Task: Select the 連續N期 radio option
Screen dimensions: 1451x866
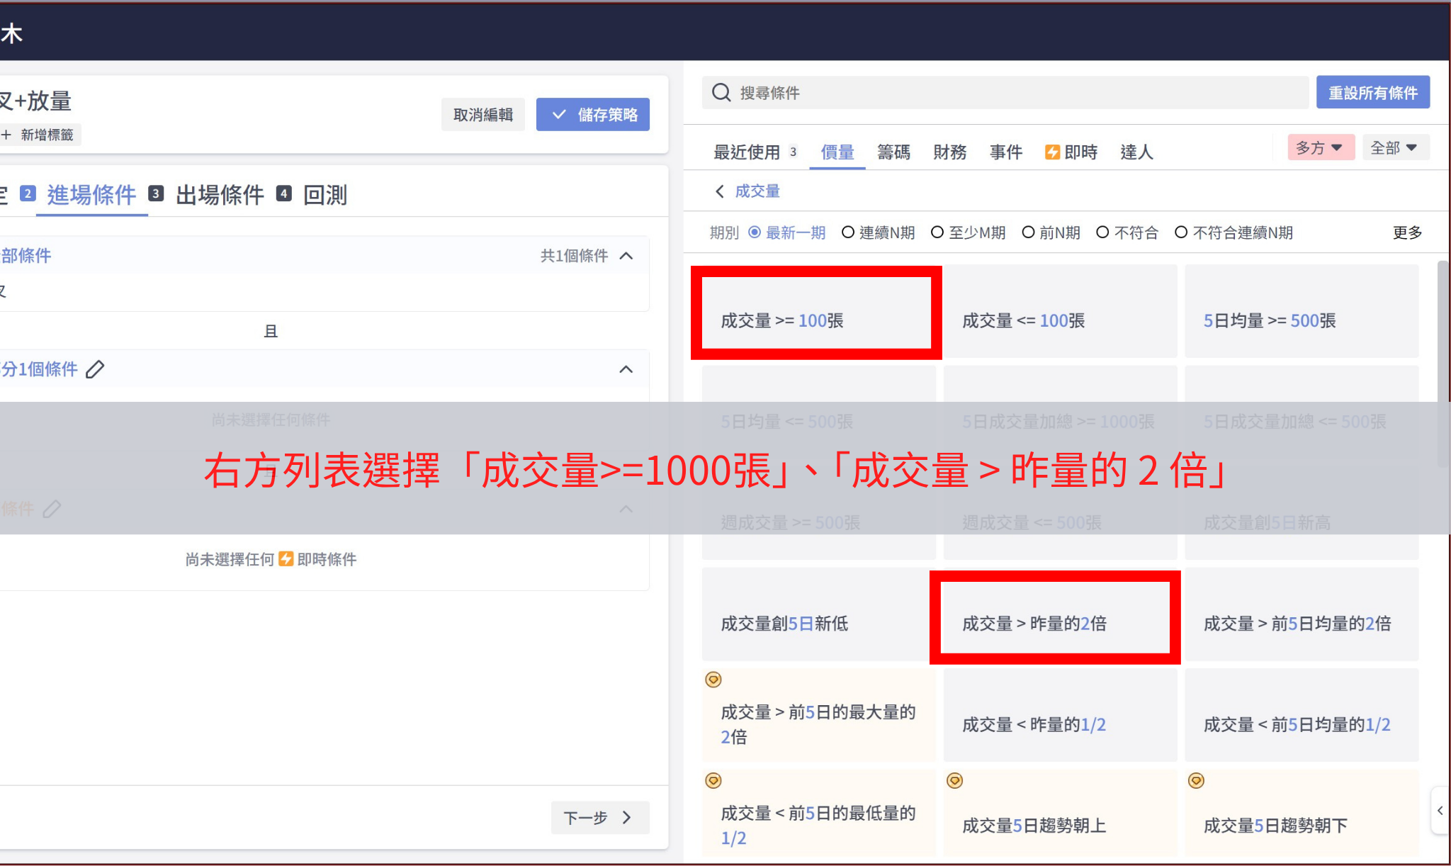Action: 847,232
